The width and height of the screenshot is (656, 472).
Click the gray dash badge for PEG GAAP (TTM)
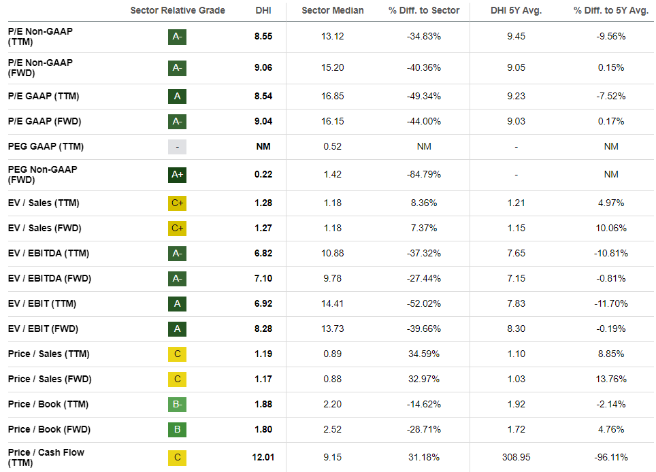point(177,147)
